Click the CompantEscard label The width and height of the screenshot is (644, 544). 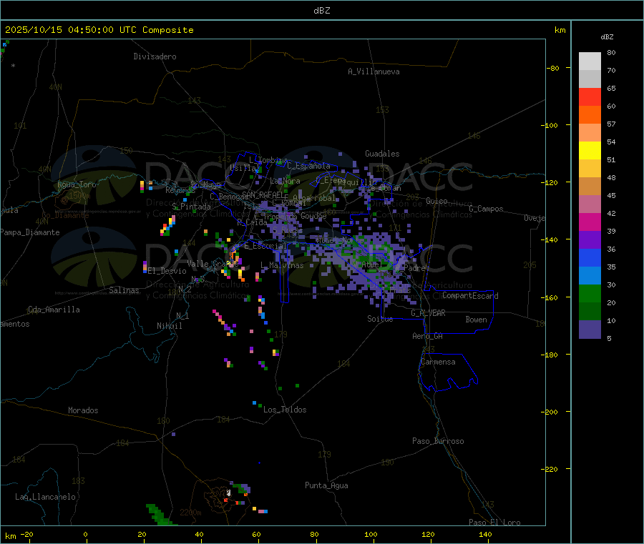[470, 296]
